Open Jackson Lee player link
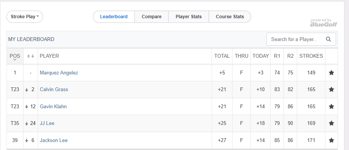Image resolution: width=349 pixels, height=150 pixels. [x=54, y=140]
